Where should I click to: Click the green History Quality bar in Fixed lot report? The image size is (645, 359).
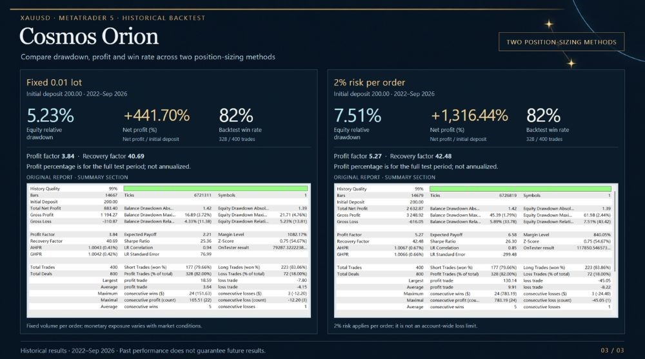click(215, 189)
